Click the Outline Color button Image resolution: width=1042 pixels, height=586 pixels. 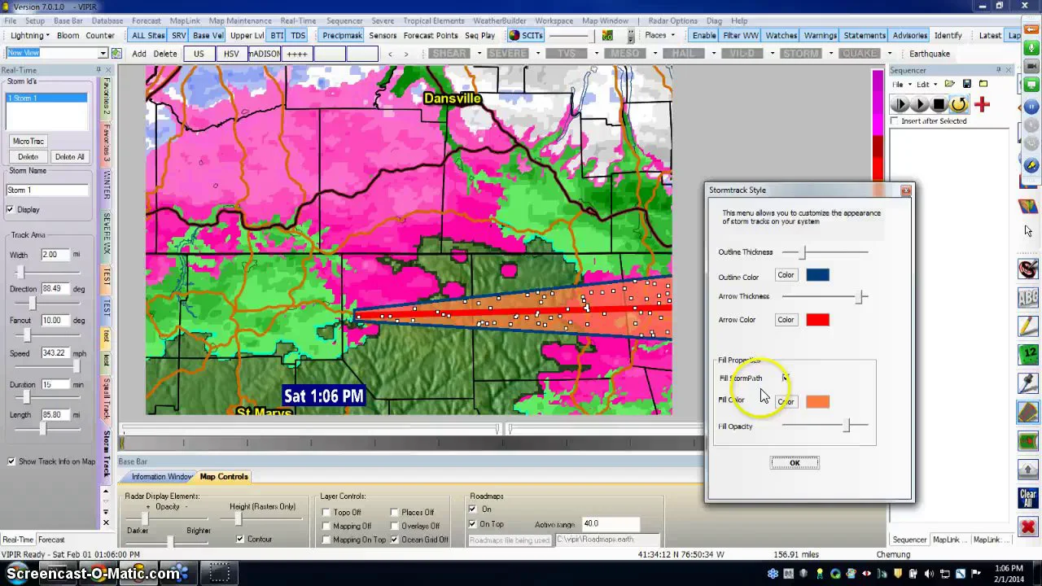coord(786,275)
